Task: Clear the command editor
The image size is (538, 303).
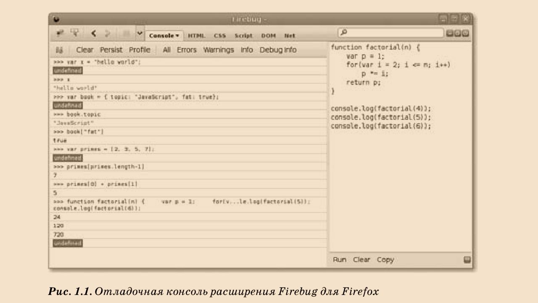Action: click(x=361, y=260)
